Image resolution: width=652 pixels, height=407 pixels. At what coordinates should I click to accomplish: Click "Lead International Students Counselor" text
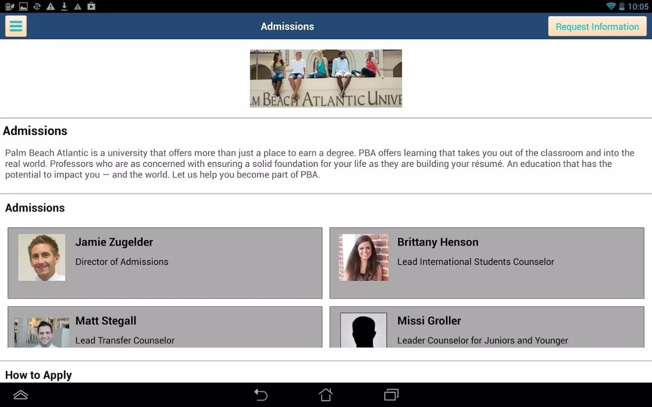click(x=475, y=262)
